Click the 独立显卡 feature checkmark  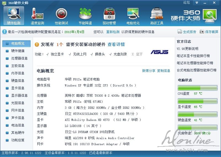[47, 54]
